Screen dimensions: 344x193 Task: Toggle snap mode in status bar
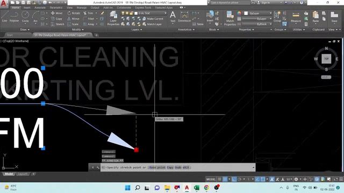[x=225, y=179]
